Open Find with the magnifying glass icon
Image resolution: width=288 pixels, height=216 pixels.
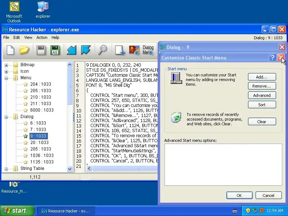pos(103,50)
